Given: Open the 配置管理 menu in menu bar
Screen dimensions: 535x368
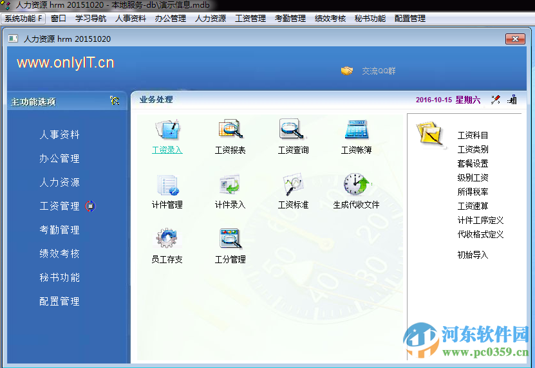Looking at the screenshot, I should [x=410, y=19].
